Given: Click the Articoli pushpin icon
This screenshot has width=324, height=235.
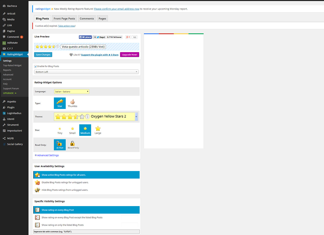Looking at the screenshot, I should 4,14.
